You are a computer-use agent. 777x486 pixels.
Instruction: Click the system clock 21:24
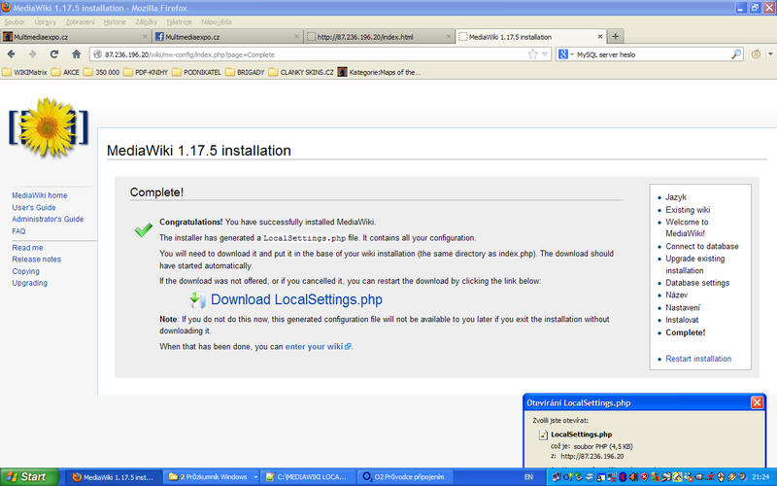(x=760, y=477)
